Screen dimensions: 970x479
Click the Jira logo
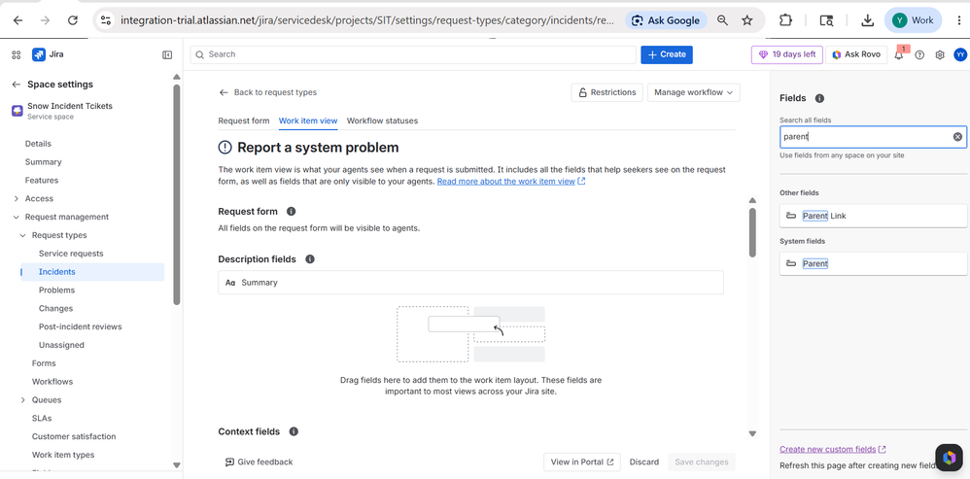coord(48,54)
